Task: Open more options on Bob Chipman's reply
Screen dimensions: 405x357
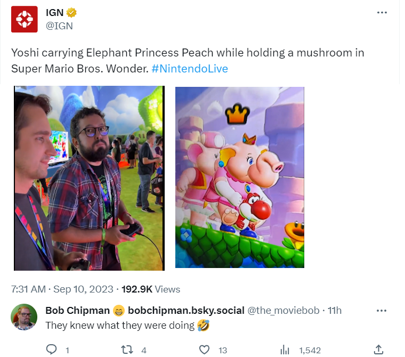Action: (x=382, y=310)
